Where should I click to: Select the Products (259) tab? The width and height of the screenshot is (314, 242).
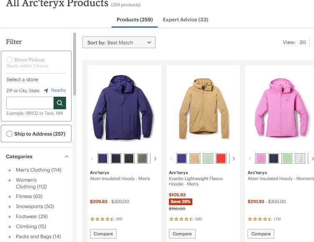coord(135,20)
